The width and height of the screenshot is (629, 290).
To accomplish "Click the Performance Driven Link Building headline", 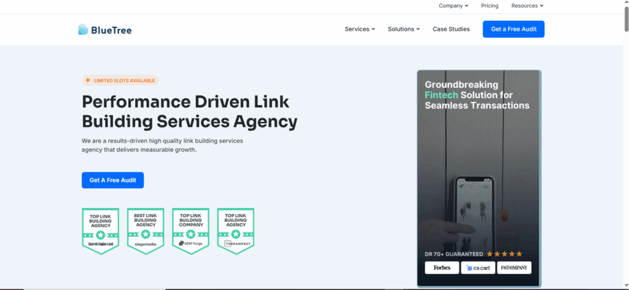I will pyautogui.click(x=189, y=112).
